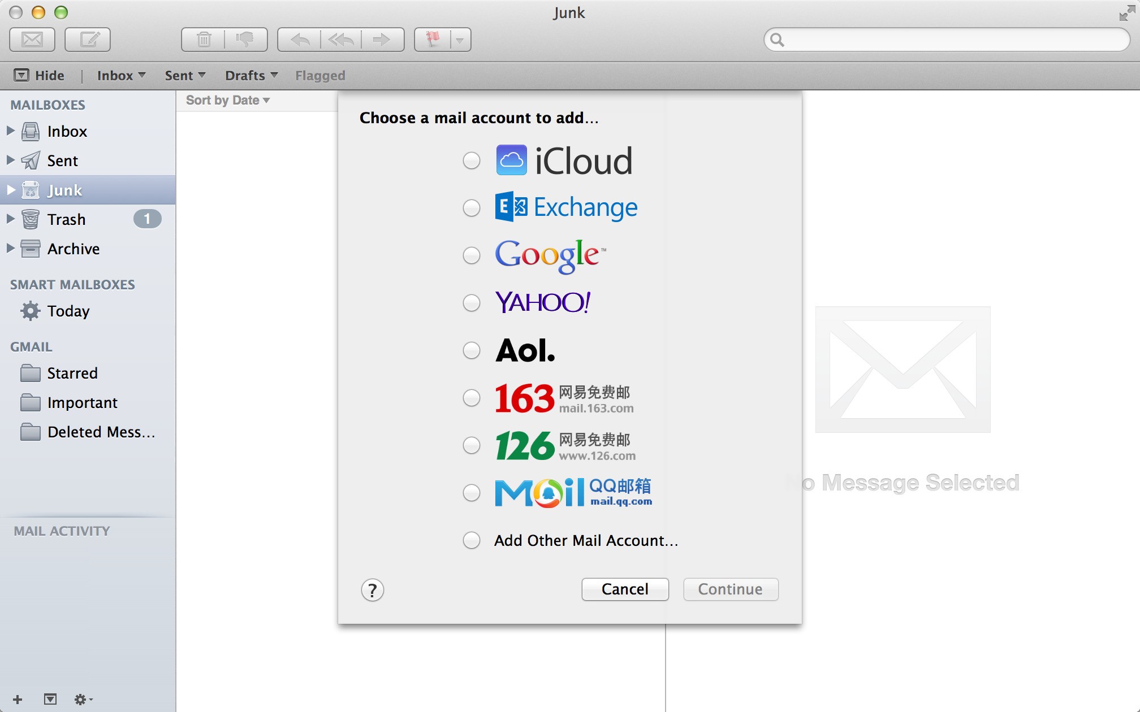Image resolution: width=1140 pixels, height=712 pixels.
Task: Click into the search field
Action: (x=956, y=40)
